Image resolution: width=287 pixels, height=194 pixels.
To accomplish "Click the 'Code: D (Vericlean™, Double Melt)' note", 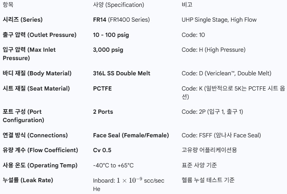I will [x=226, y=73].
